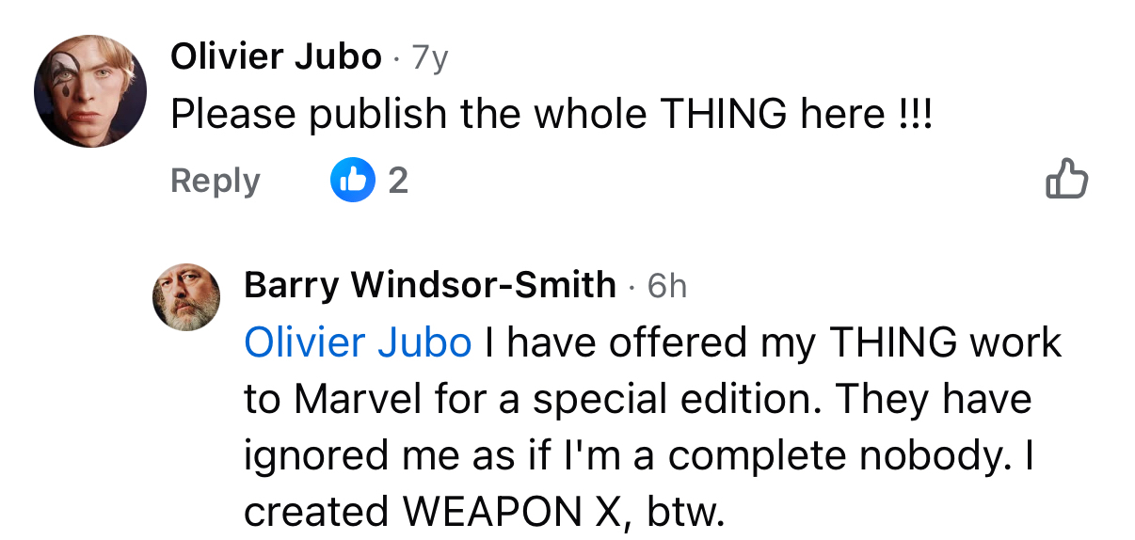Open the 6h timestamp on Barry's reply
Image resolution: width=1135 pixels, height=540 pixels.
(x=667, y=286)
